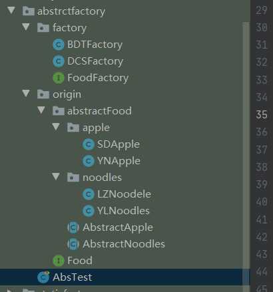The image size is (273, 292).
Task: Click line number 35 in gutter
Action: point(262,114)
